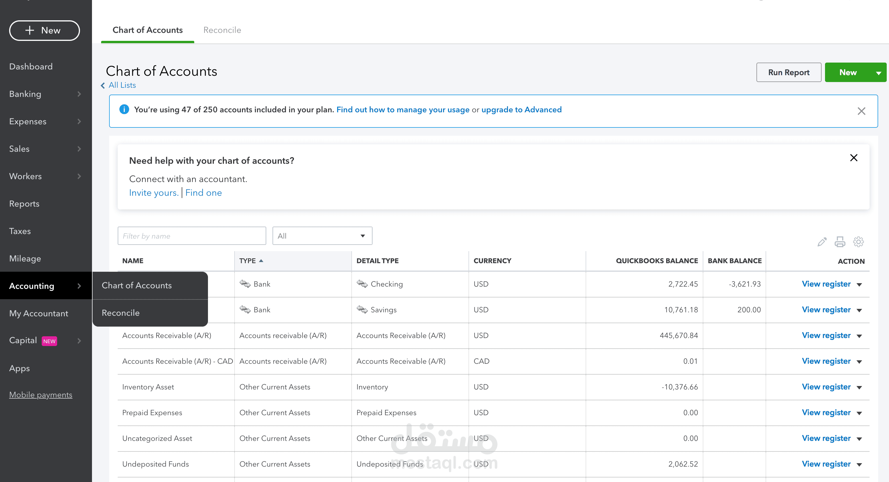
Task: Switch to the Reconcile tab
Action: point(222,30)
